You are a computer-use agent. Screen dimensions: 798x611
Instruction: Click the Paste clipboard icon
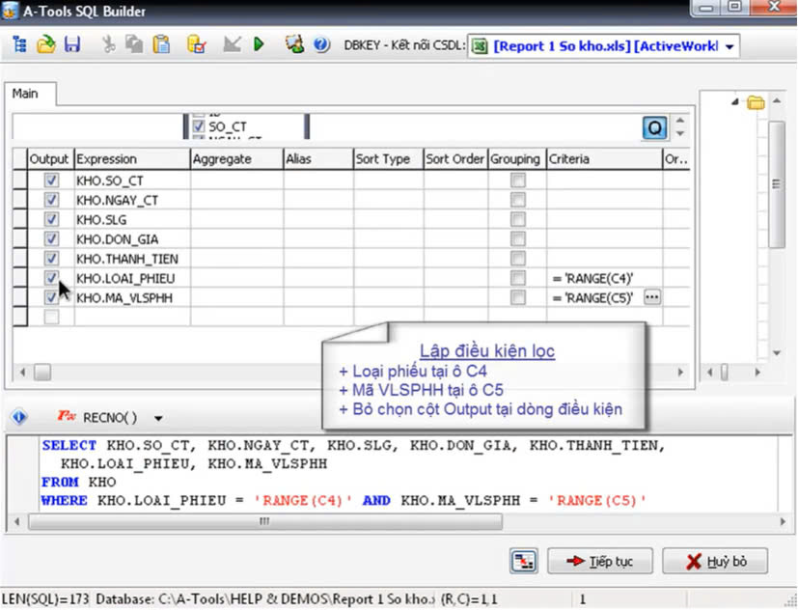tap(161, 44)
